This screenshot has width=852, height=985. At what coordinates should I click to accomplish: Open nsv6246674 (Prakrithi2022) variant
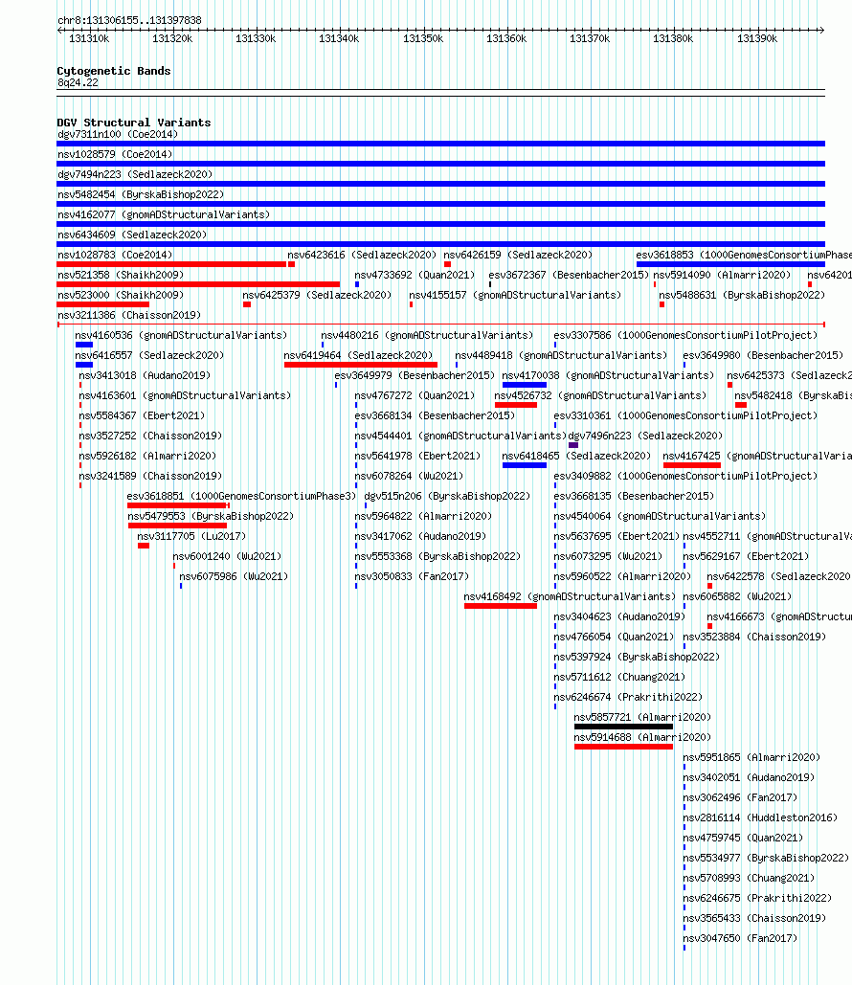(x=628, y=697)
